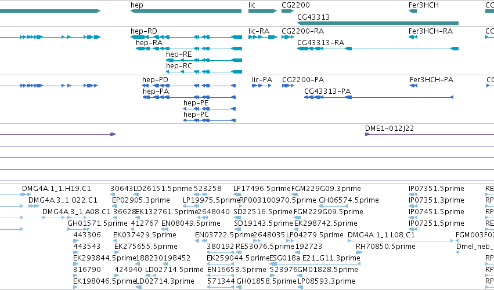Select the hep gene label
Viewport: 494px width, 290px height.
(x=137, y=5)
